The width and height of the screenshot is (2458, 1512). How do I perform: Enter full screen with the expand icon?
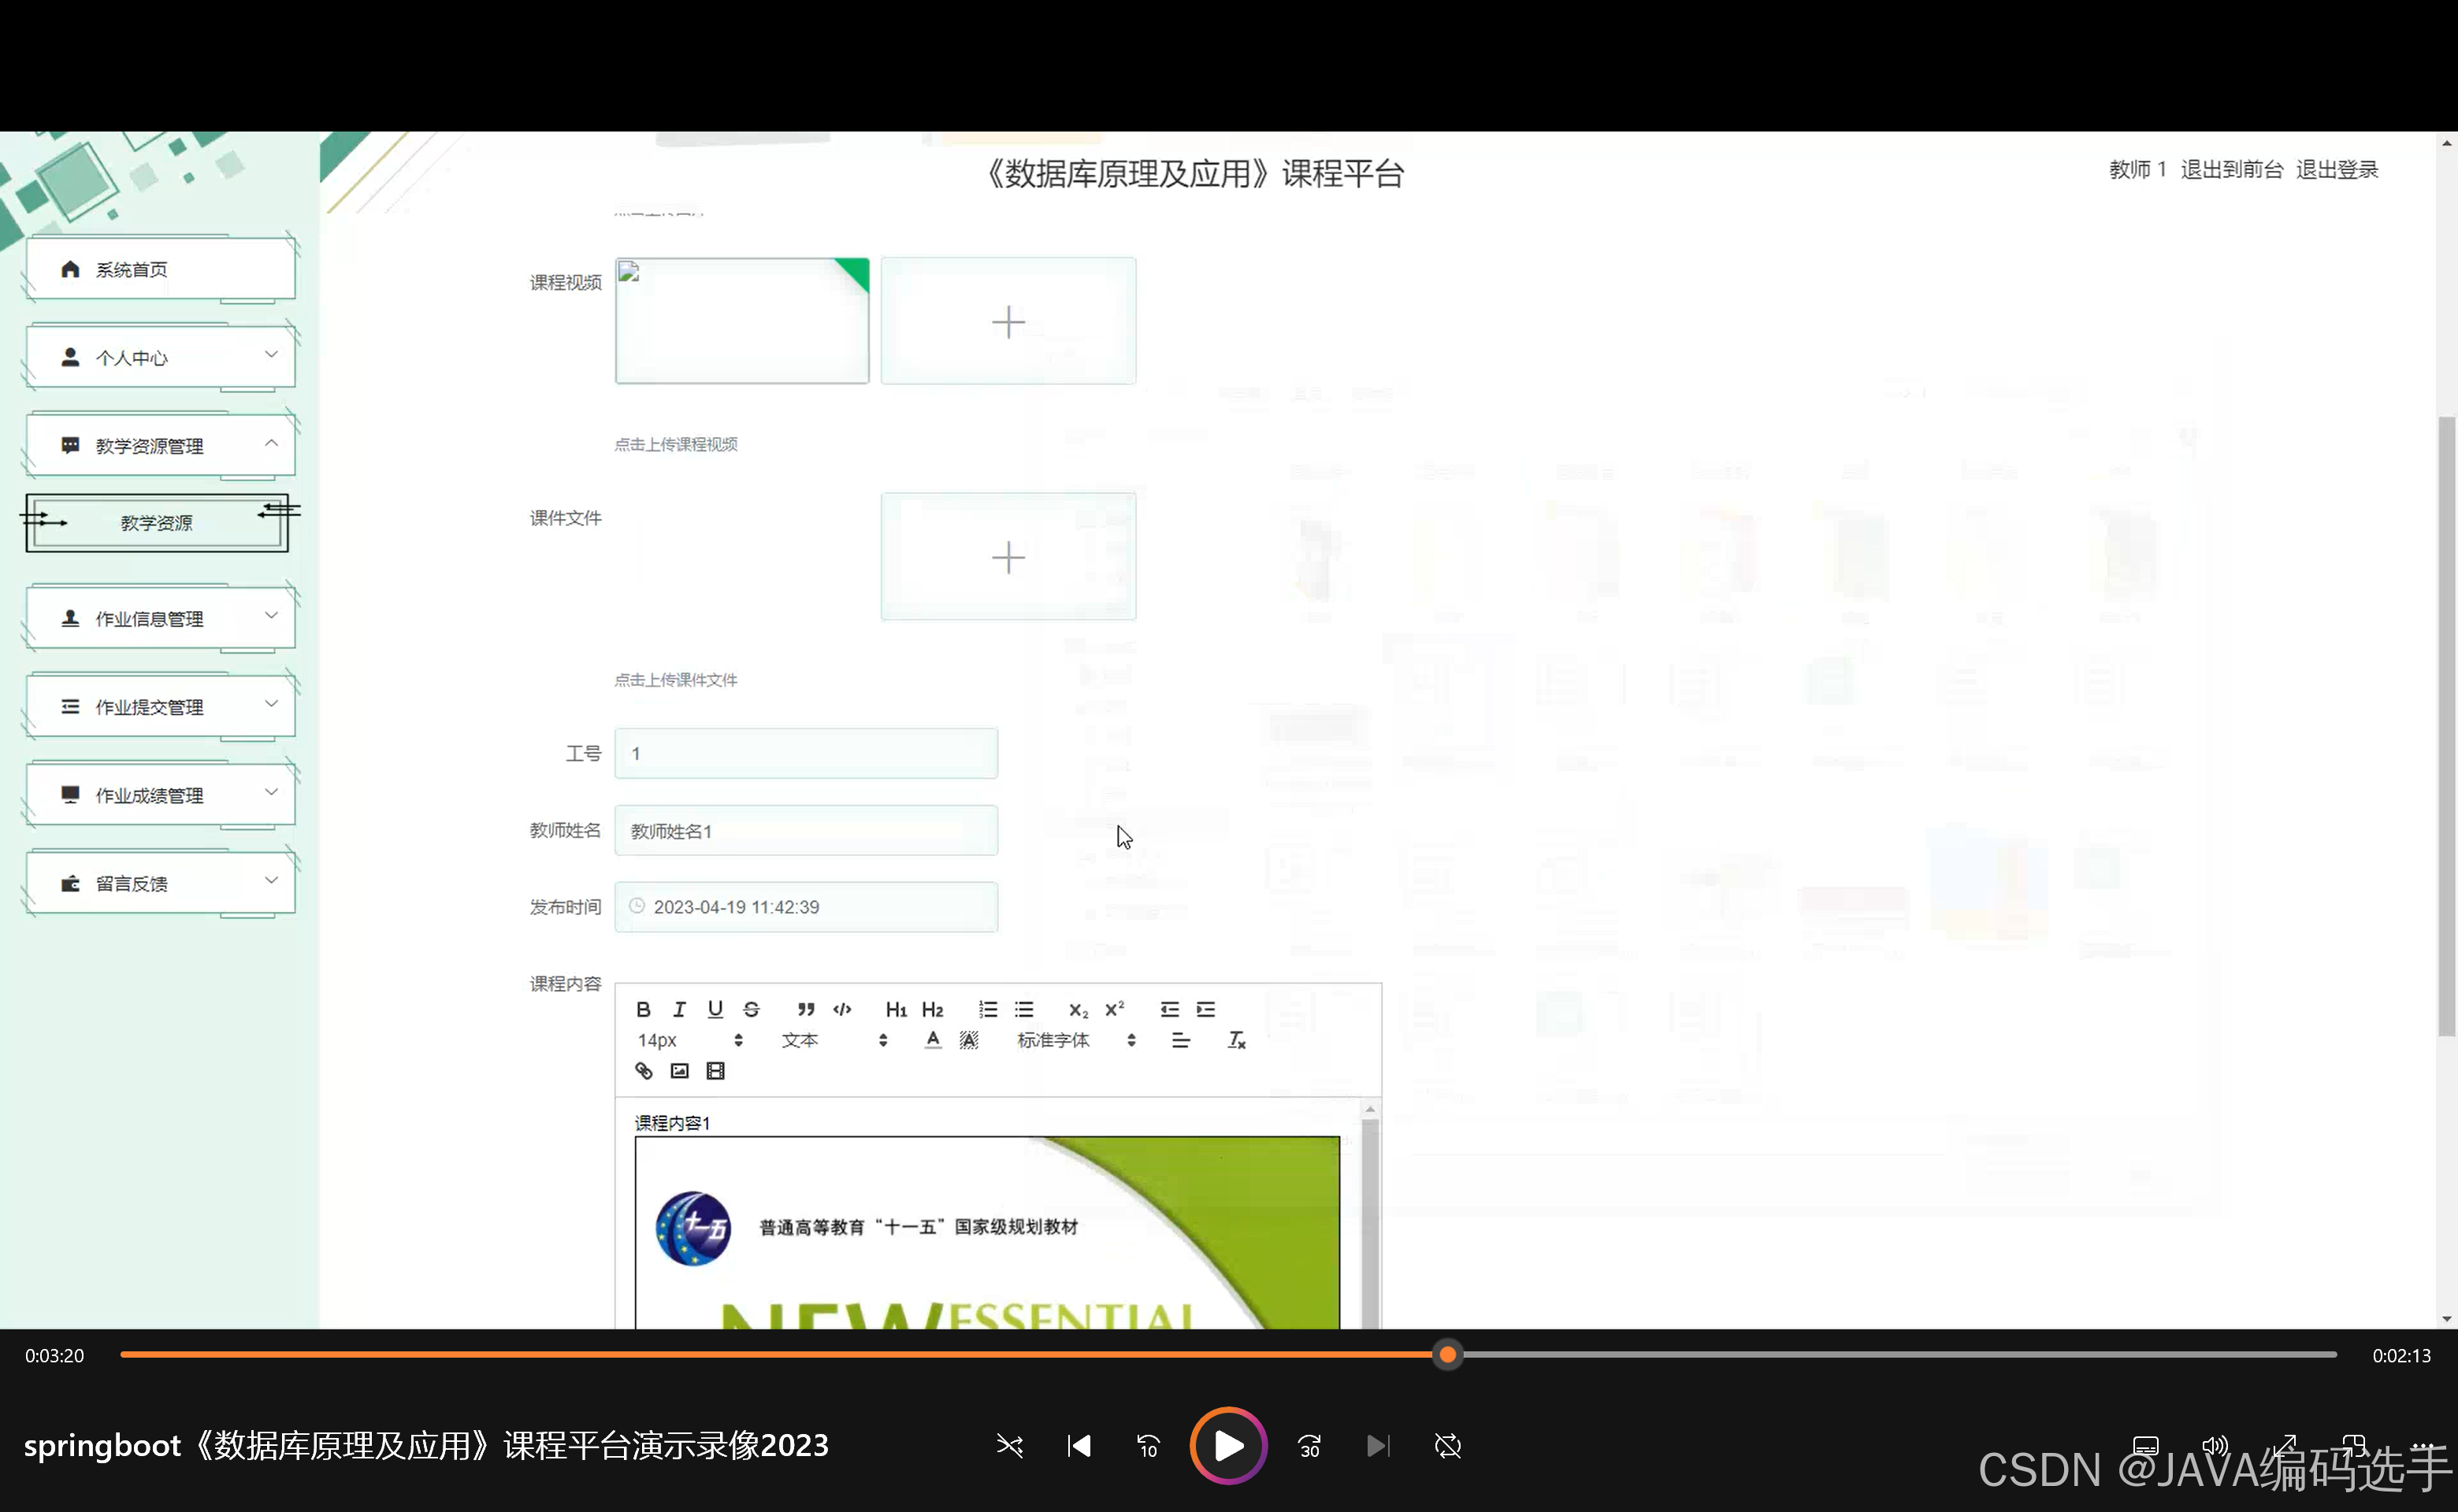tap(2284, 1445)
